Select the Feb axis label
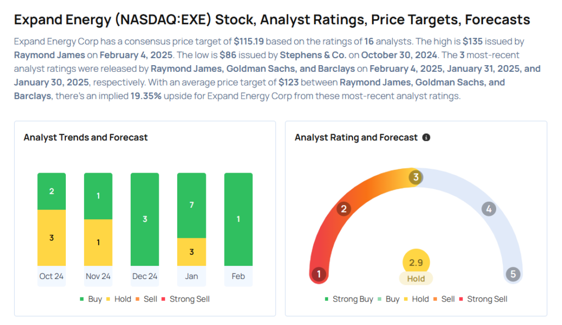Image resolution: width=562 pixels, height=325 pixels. 238,276
